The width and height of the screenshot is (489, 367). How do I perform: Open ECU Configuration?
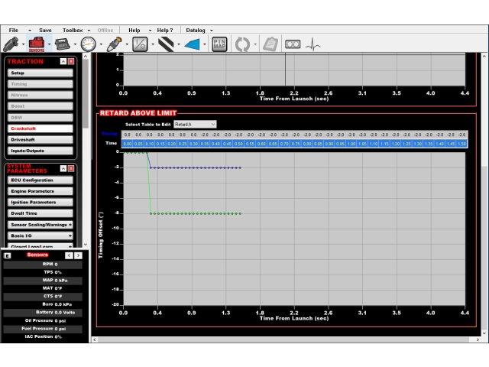pyautogui.click(x=40, y=180)
